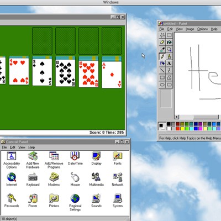This screenshot has width=221, height=221.
Task: Open Paint's Edit menu
Action: (x=170, y=29)
